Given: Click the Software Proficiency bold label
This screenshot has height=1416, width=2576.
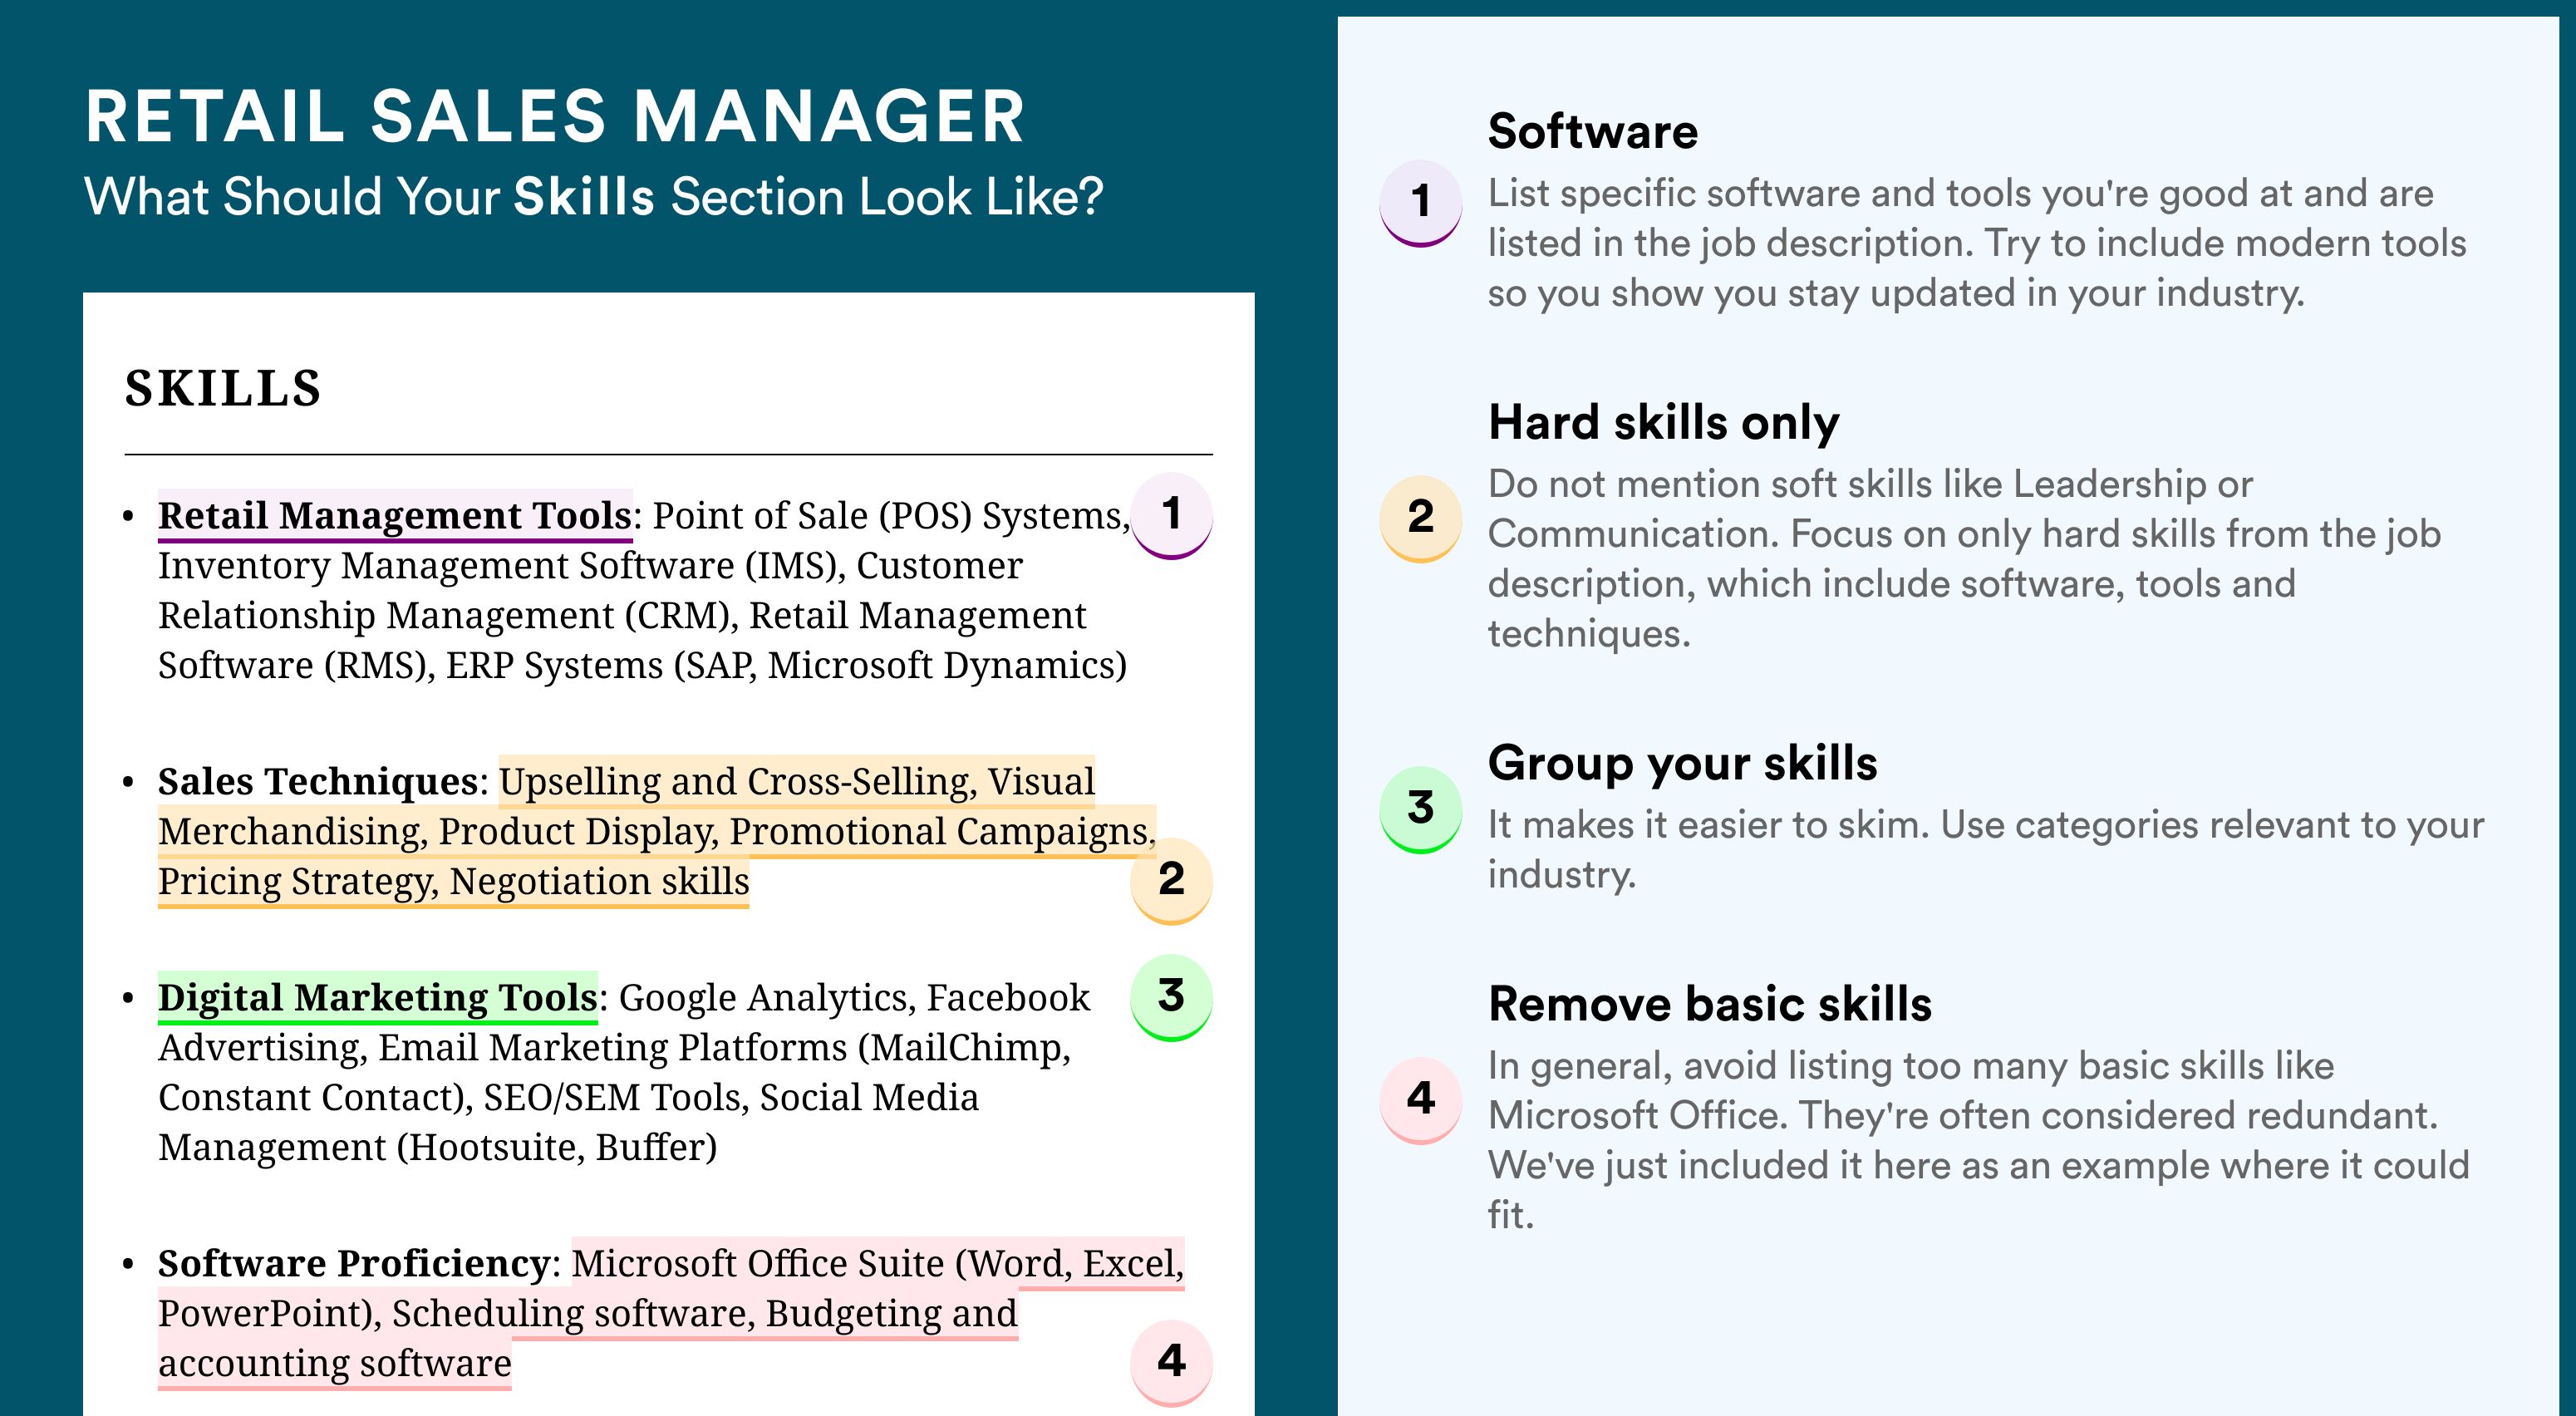Looking at the screenshot, I should 354,1263.
